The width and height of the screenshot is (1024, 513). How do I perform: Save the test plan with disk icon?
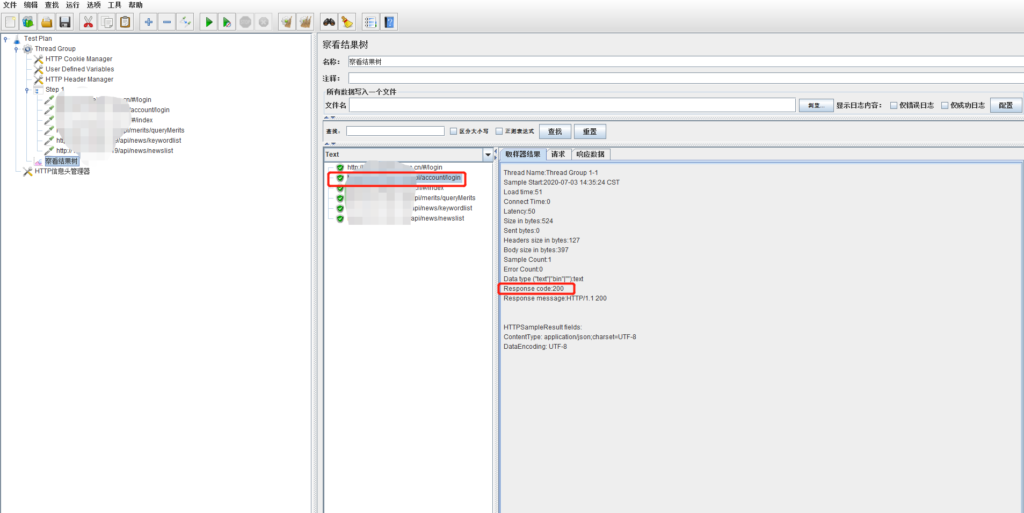65,21
